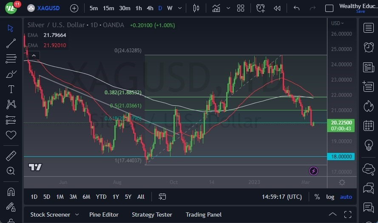The image size is (378, 223).
Task: Expand the USD currency dropdown
Action: 338,23
